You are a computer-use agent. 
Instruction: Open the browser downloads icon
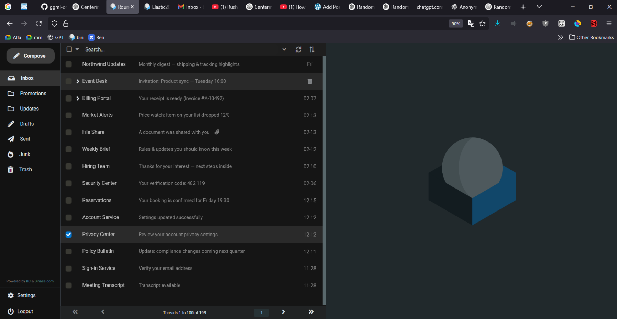(x=497, y=23)
